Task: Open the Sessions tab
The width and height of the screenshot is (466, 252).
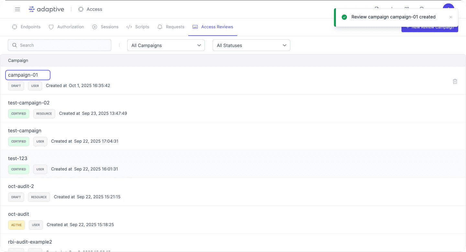Action: click(105, 27)
